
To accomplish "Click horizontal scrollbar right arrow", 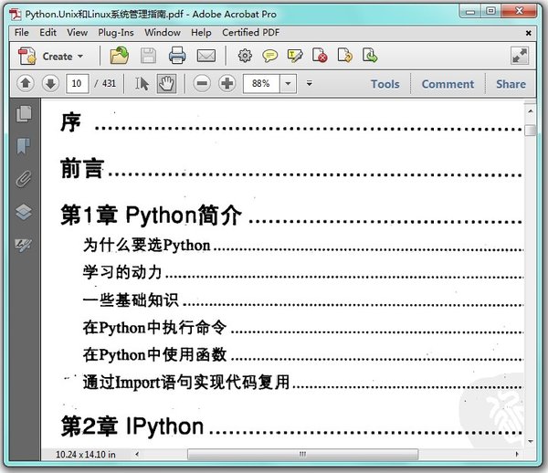I will (x=517, y=454).
